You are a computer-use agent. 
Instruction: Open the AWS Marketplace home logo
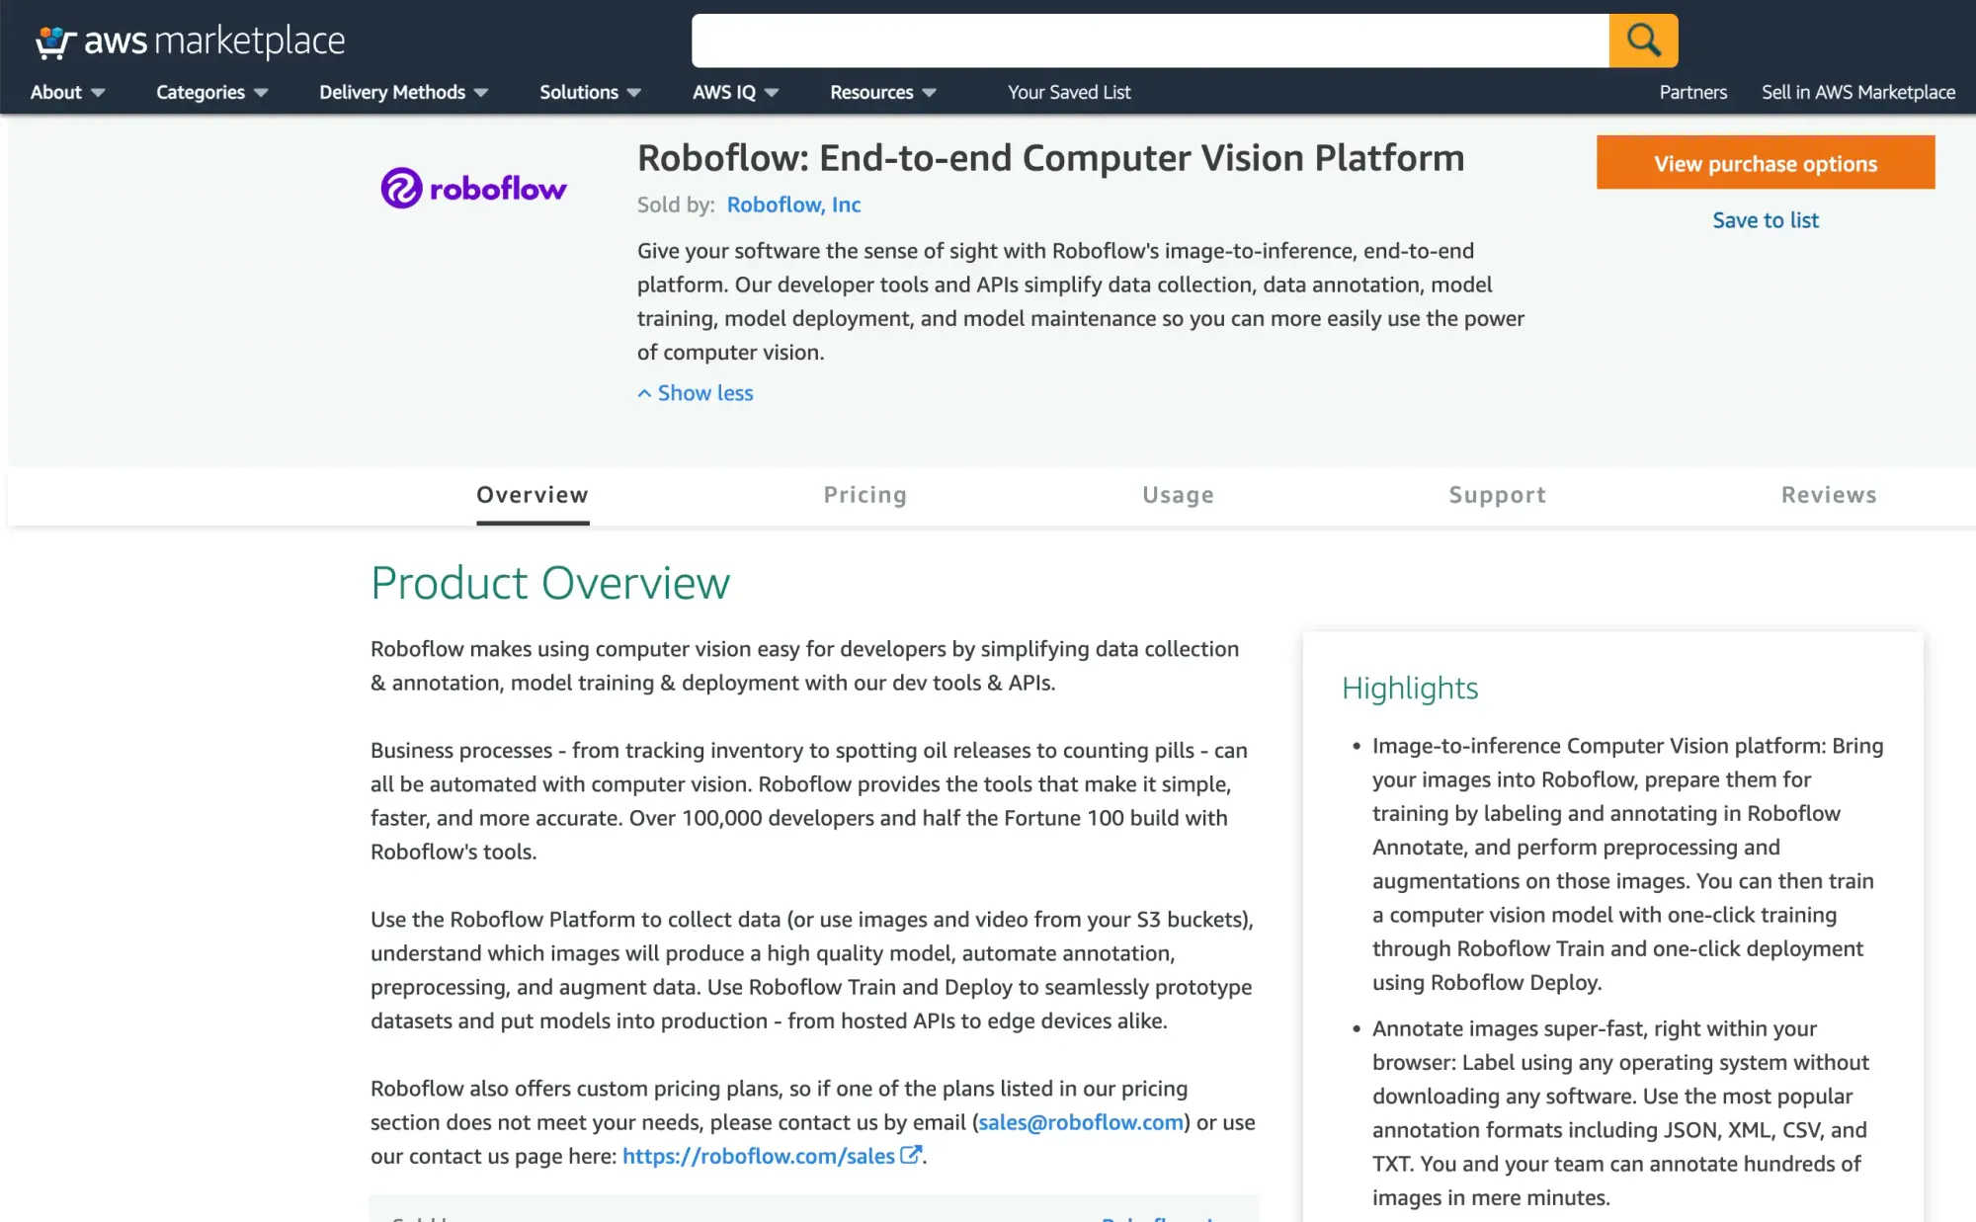click(x=191, y=41)
